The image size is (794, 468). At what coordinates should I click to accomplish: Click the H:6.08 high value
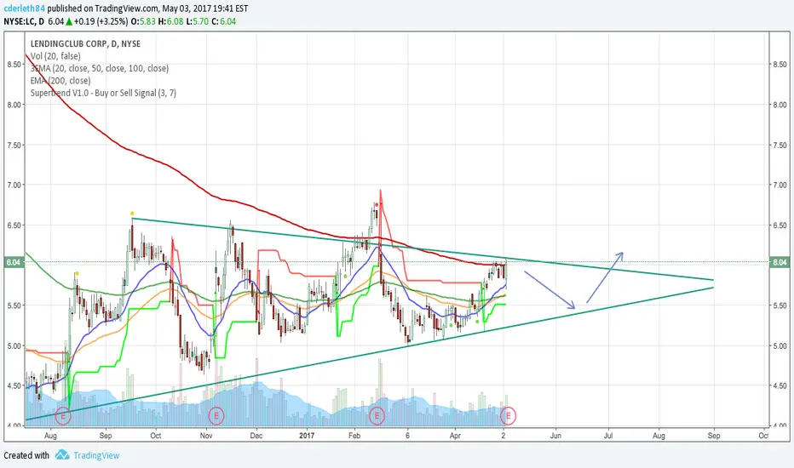170,21
